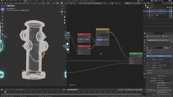Toggle camera view icon in viewport
Screen dimensions: 173x97
(65, 23)
